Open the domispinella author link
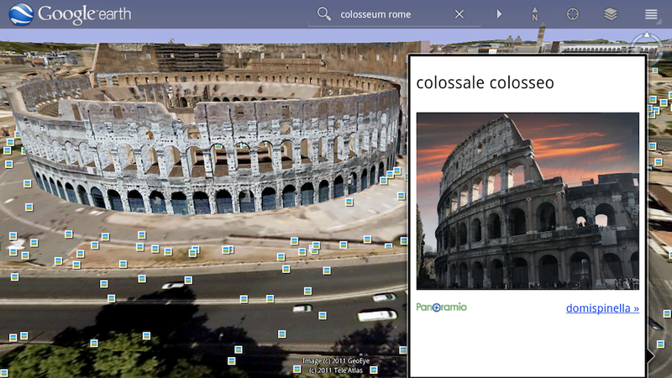 602,308
